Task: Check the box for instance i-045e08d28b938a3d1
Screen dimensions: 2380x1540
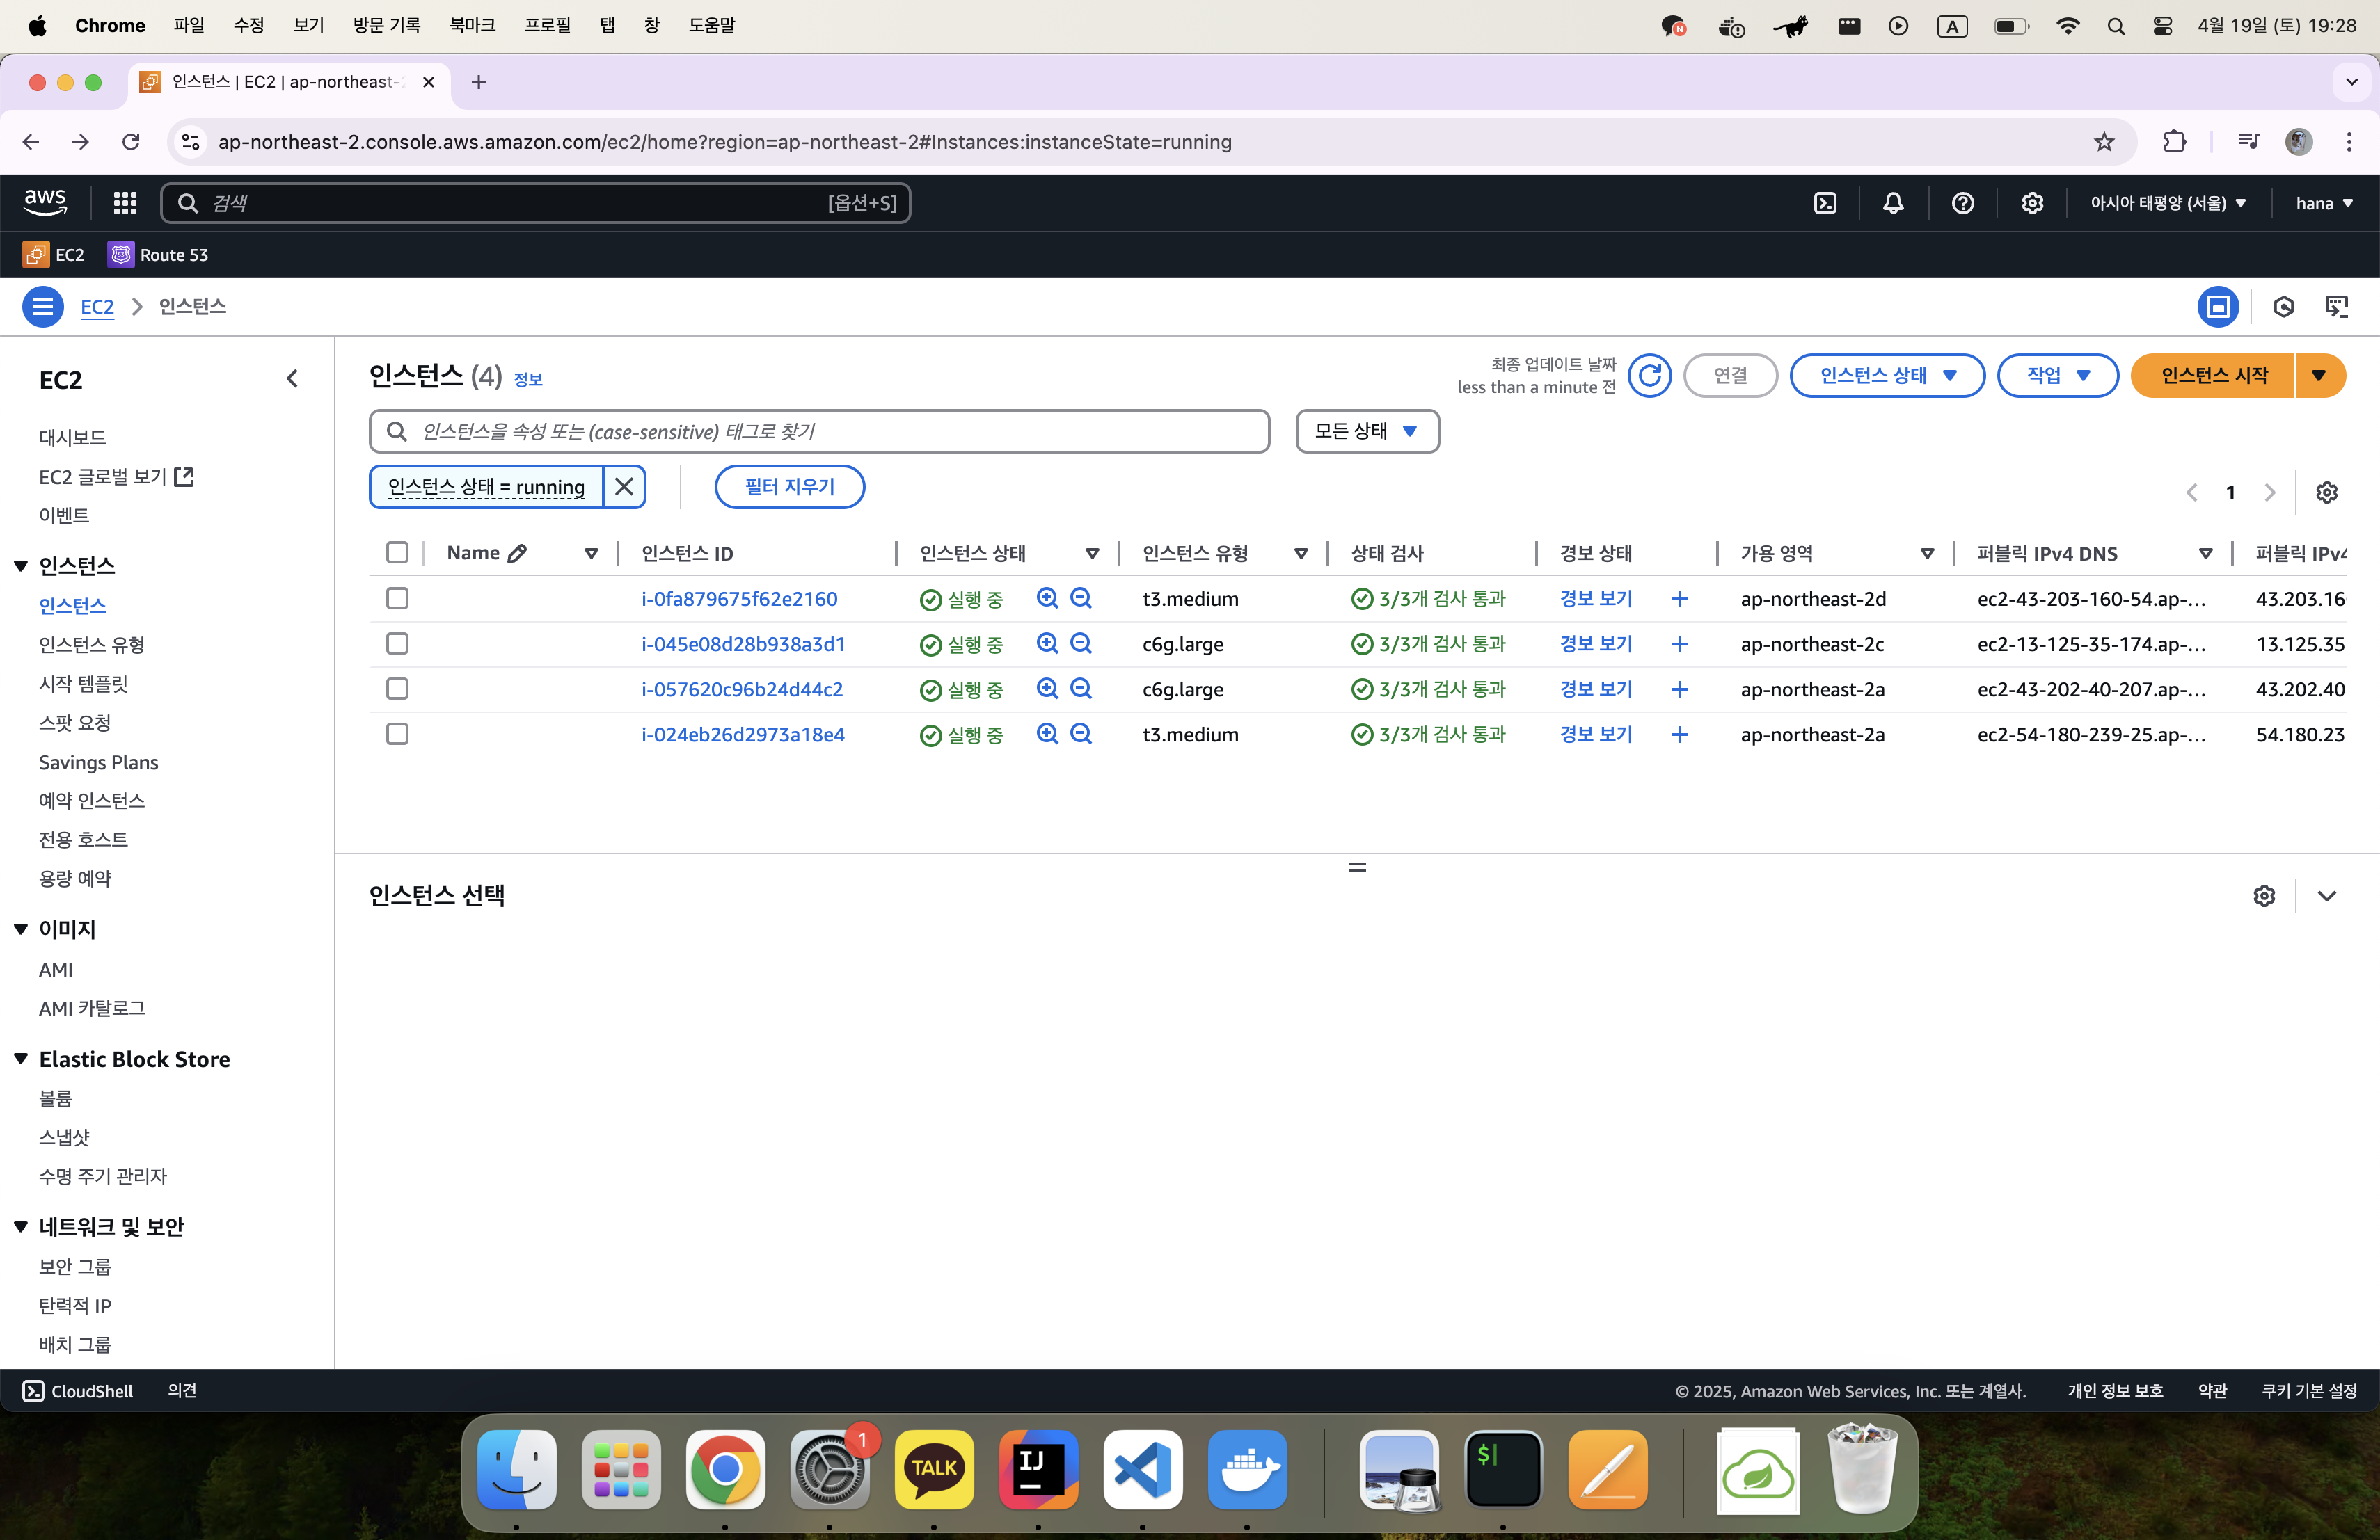Action: tap(397, 643)
